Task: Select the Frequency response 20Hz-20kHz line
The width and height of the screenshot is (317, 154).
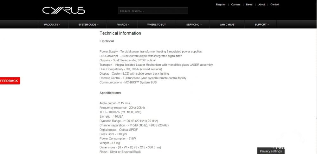Action: click(x=122, y=108)
